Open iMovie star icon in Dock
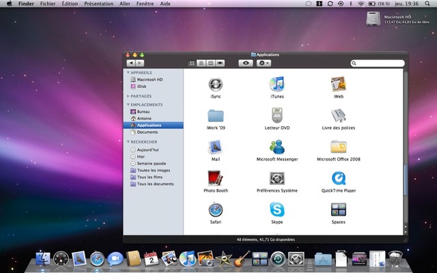 tap(223, 259)
